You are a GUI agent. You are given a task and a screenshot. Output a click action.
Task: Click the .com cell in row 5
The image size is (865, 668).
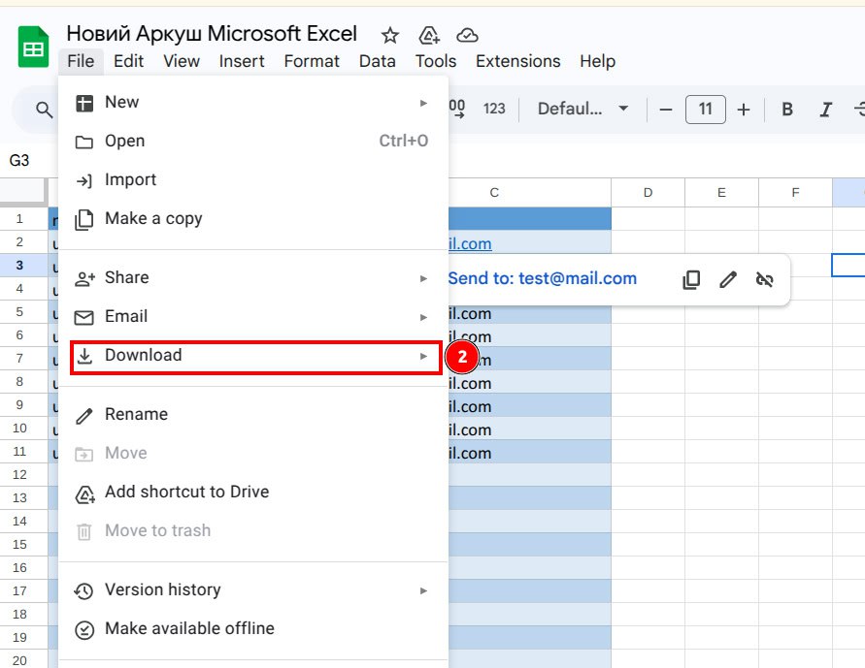530,313
